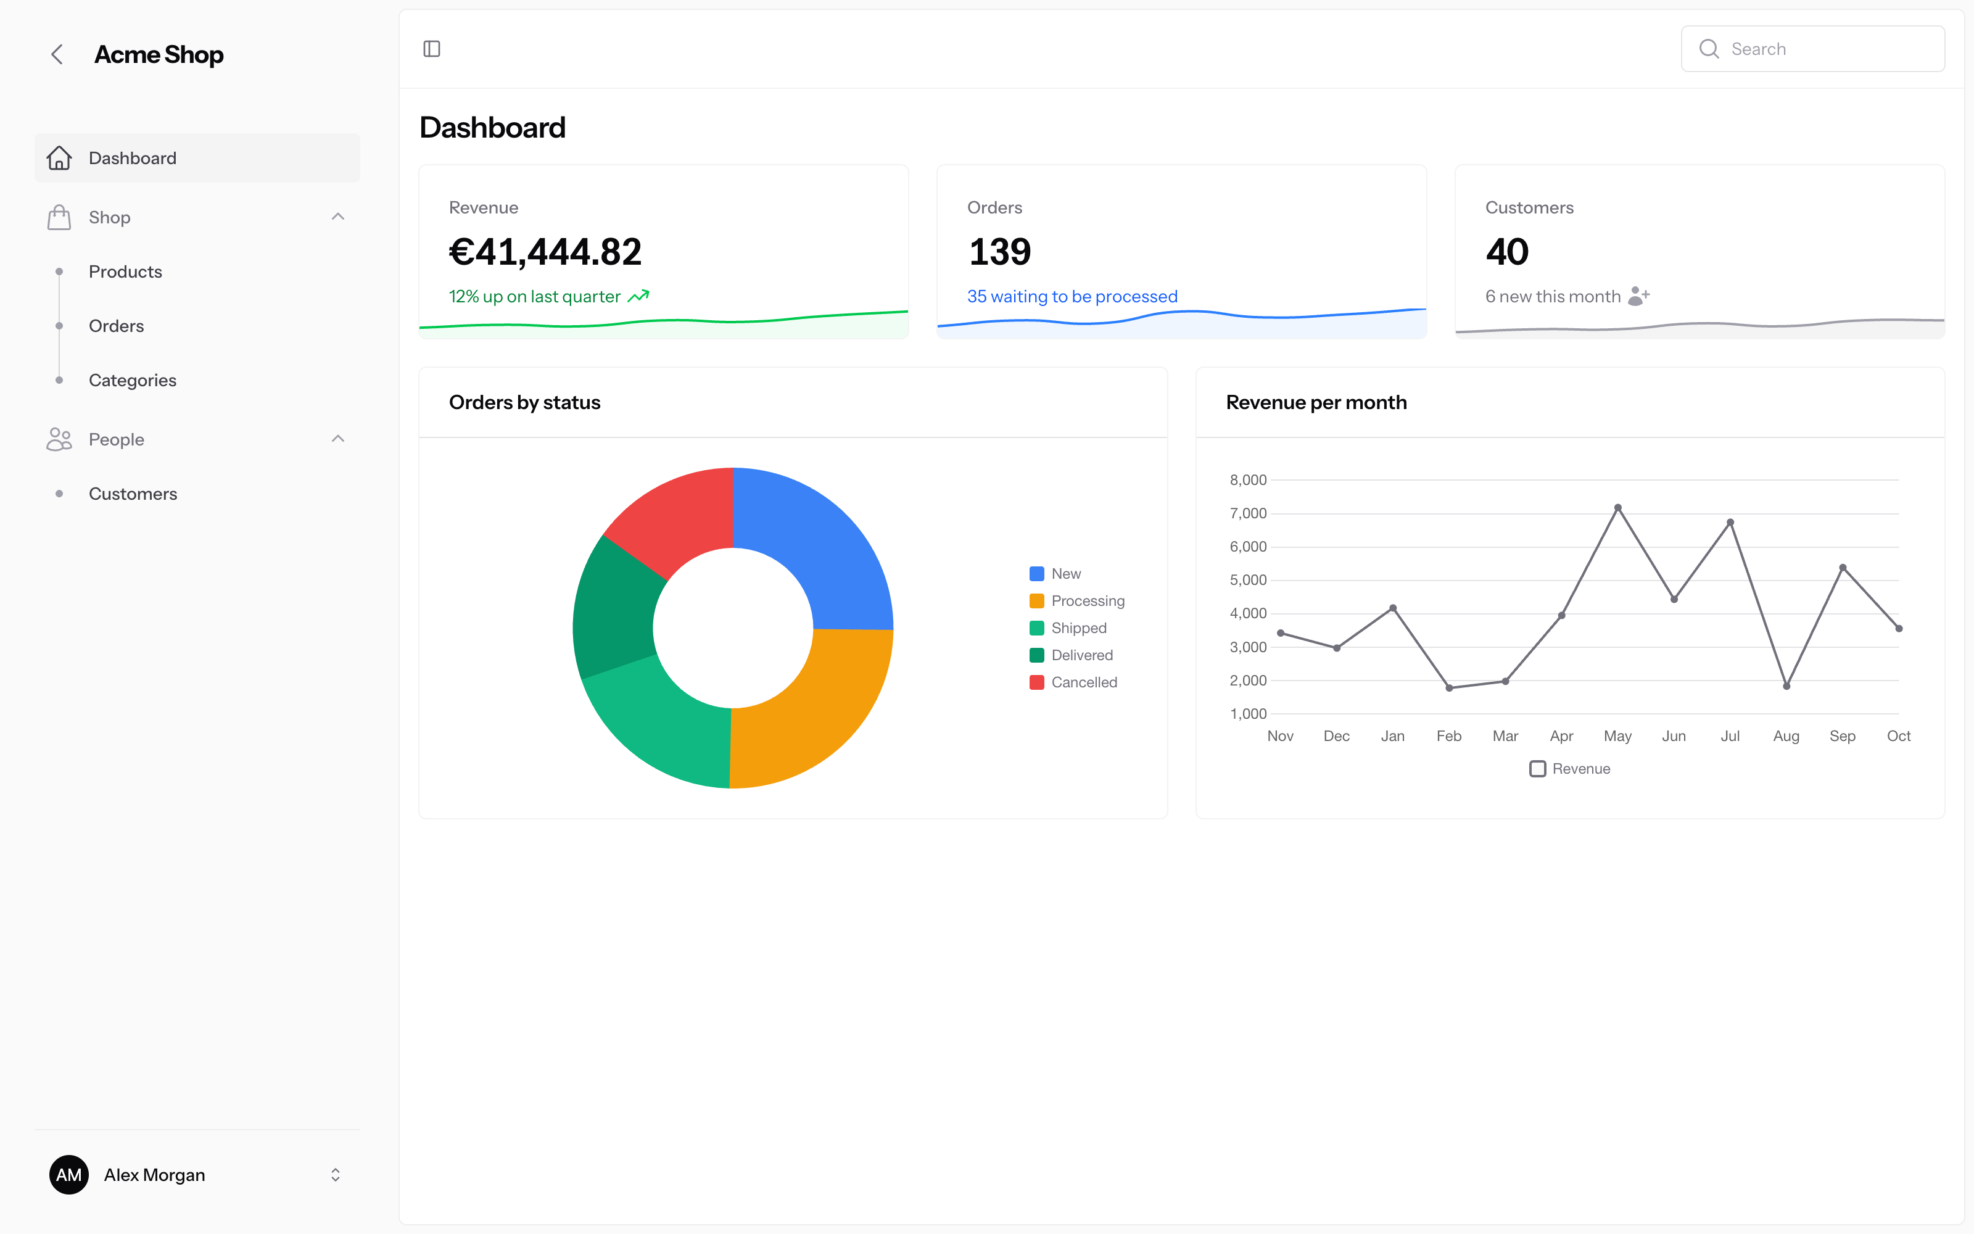
Task: Click the red Cancelled legend swatch
Action: pos(1036,682)
